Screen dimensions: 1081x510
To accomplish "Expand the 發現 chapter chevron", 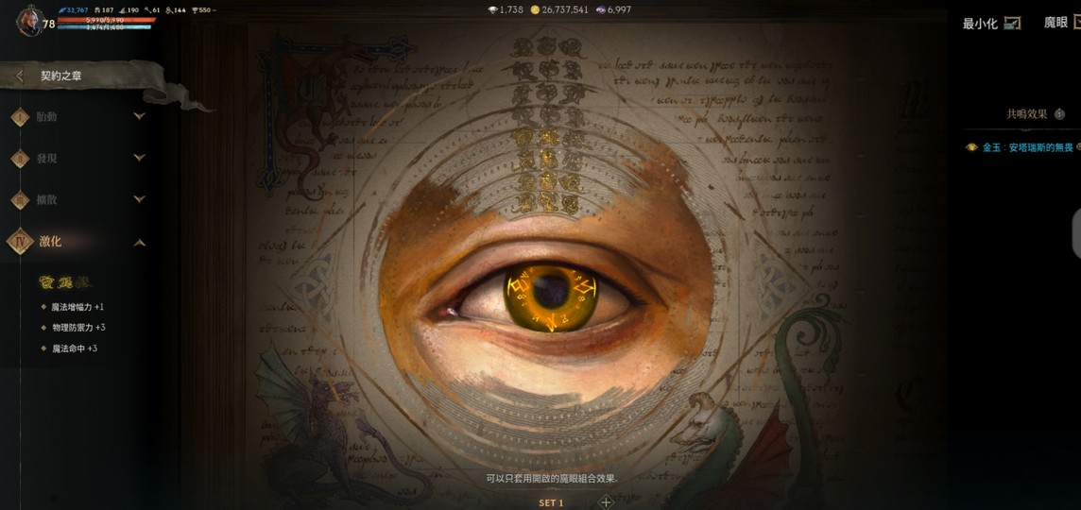I will pos(139,159).
